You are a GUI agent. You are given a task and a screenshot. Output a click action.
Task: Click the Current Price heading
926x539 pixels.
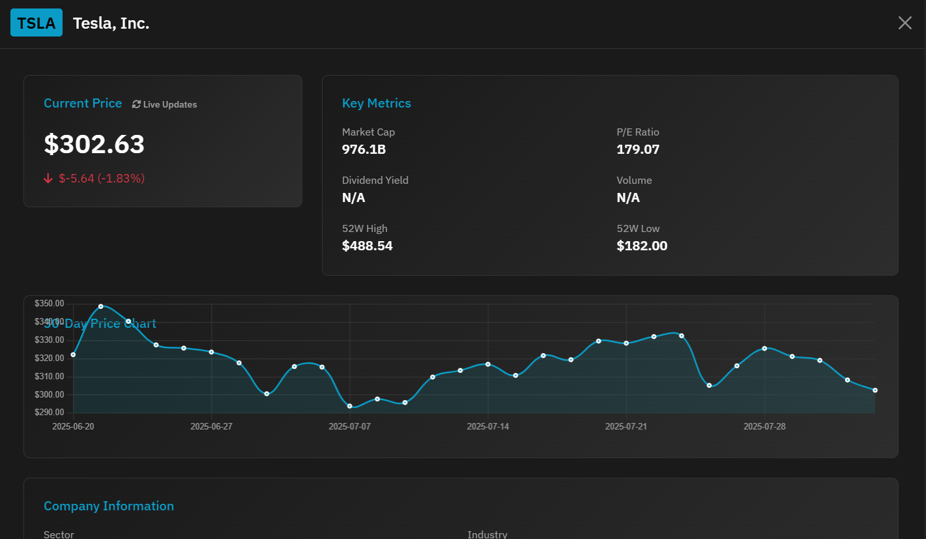pyautogui.click(x=83, y=104)
